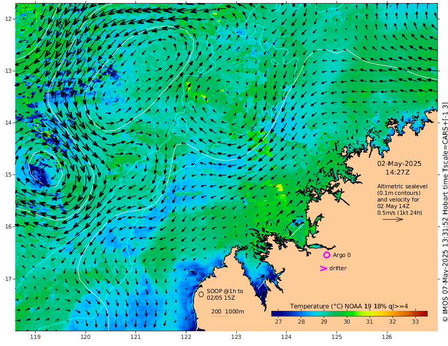Click longitude axis label 124
The height and width of the screenshot is (346, 448).
(286, 337)
